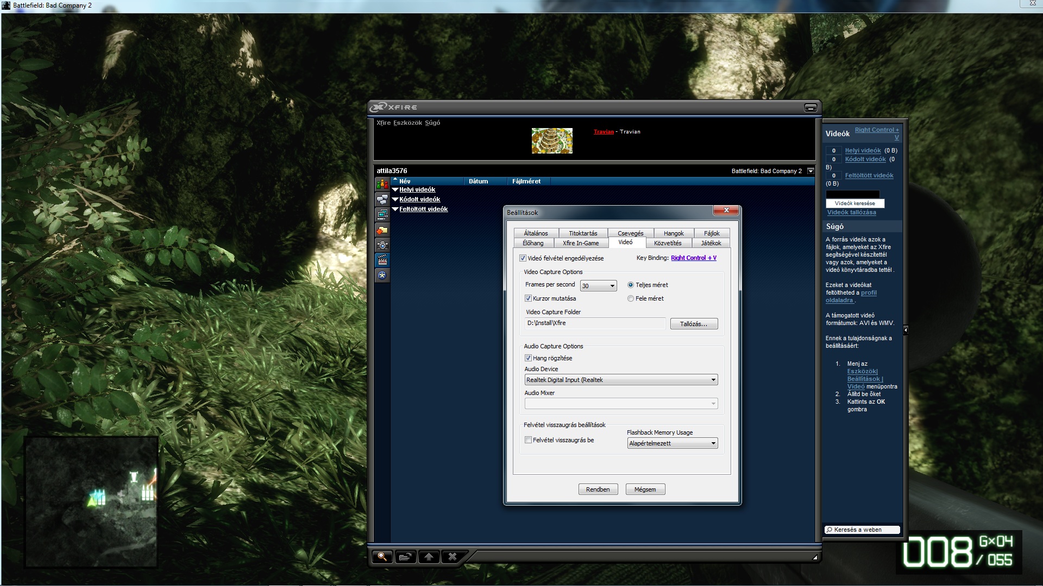Open the Friends list sidebar icon

(x=382, y=184)
